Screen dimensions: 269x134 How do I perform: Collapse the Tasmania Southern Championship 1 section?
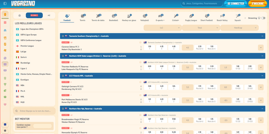pos(262,36)
